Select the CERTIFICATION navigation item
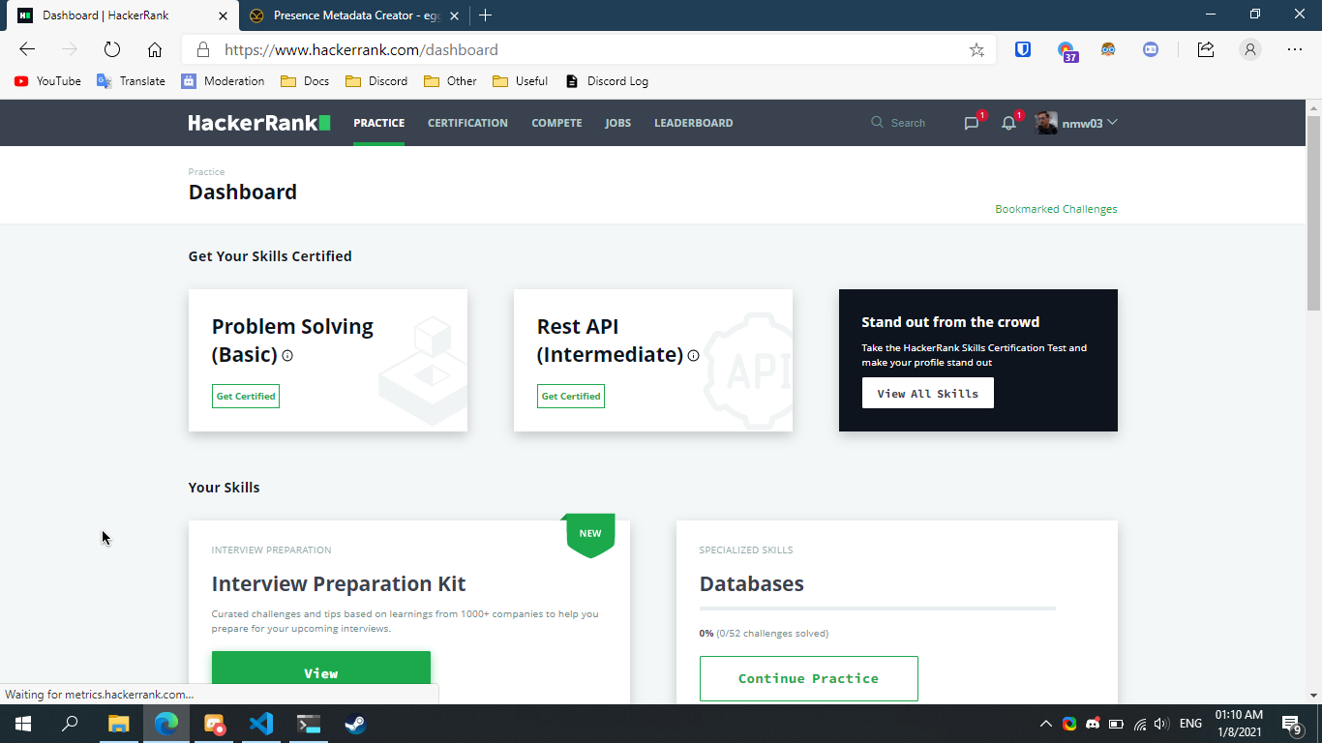Viewport: 1322px width, 743px height. point(467,123)
